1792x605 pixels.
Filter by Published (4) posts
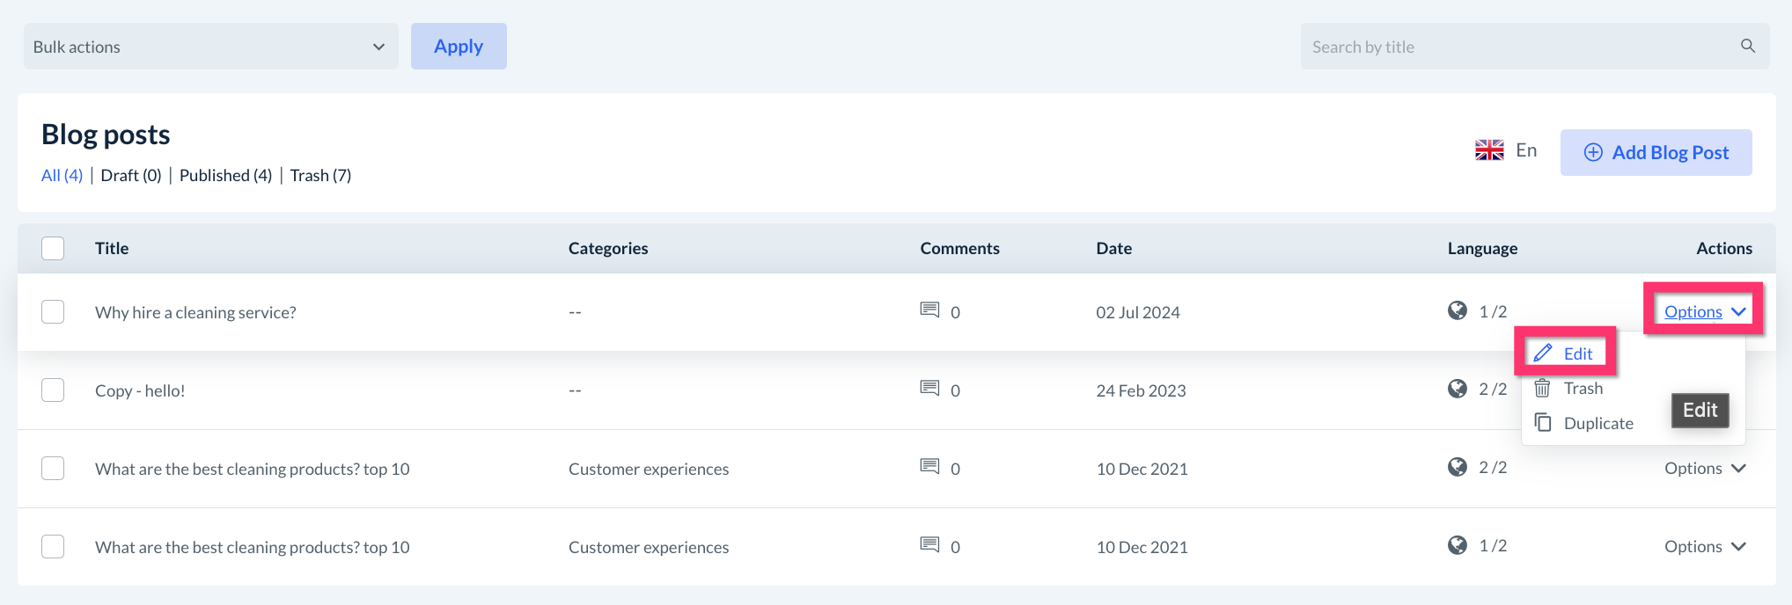pyautogui.click(x=225, y=175)
